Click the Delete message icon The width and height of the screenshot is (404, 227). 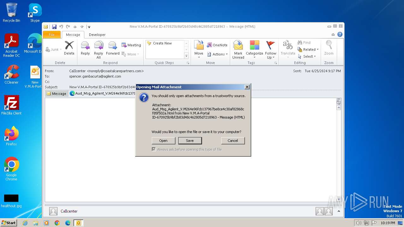pyautogui.click(x=69, y=48)
